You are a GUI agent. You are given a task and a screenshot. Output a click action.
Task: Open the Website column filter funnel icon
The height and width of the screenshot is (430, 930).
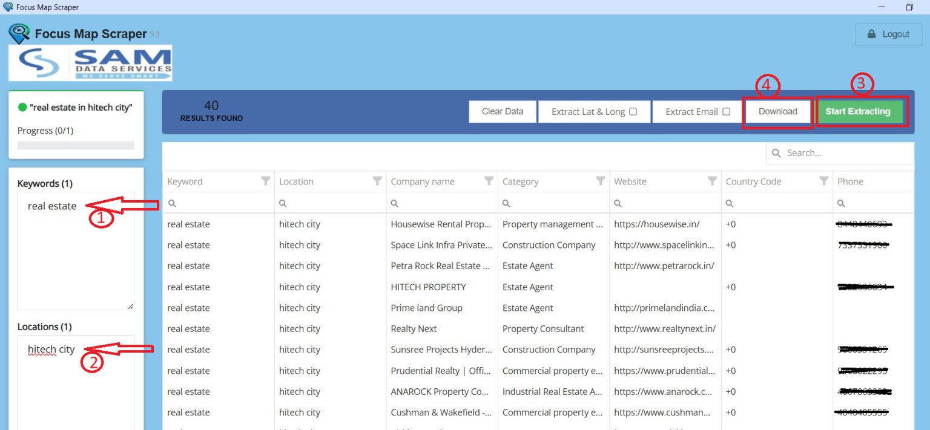(x=712, y=181)
